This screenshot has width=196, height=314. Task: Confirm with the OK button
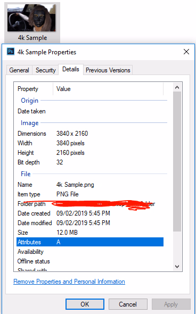[85, 304]
